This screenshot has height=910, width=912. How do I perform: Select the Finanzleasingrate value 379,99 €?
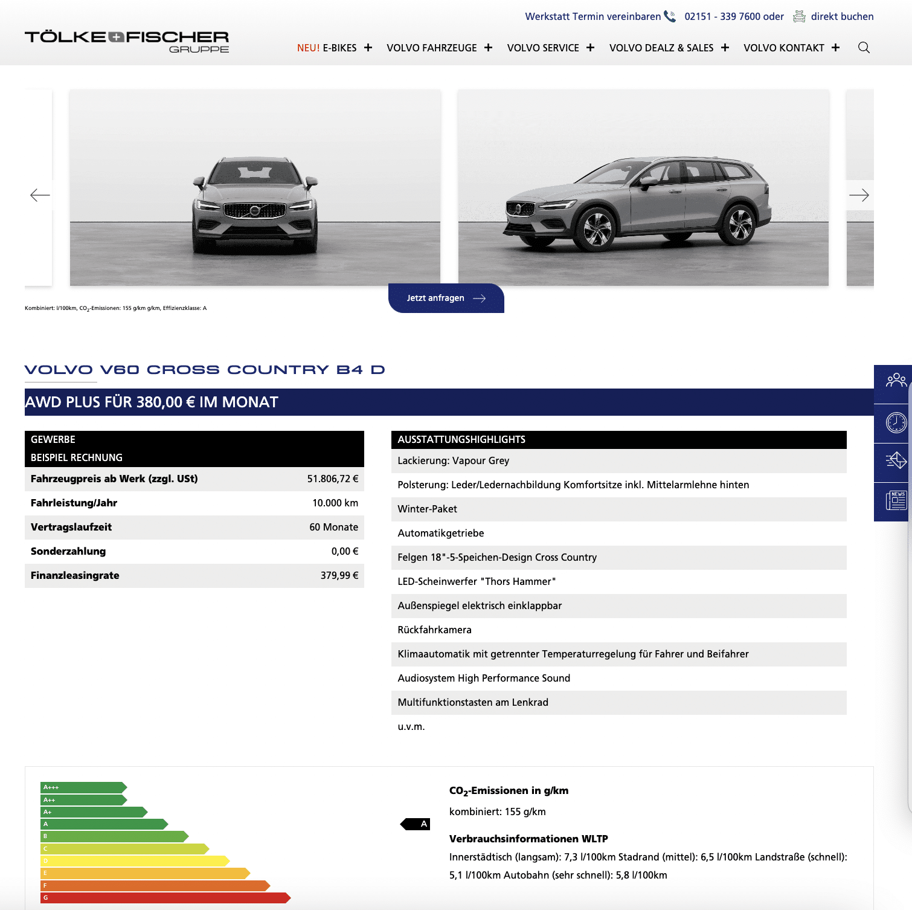tap(339, 575)
